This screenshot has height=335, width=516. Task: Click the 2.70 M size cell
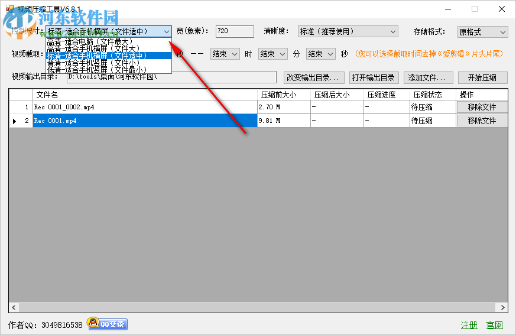[284, 107]
